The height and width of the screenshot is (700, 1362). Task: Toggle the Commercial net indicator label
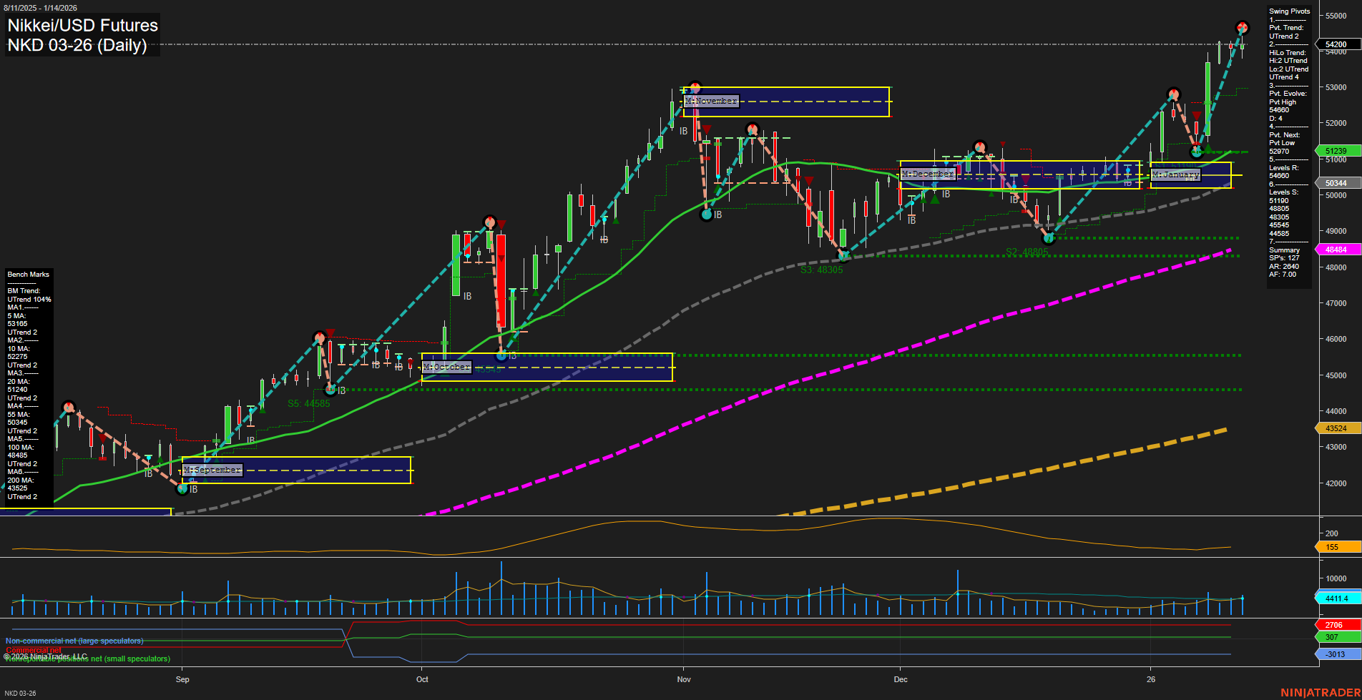click(x=32, y=651)
